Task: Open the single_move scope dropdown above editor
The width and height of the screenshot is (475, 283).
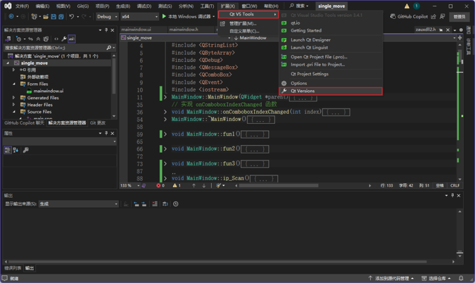Action: pyautogui.click(x=175, y=38)
